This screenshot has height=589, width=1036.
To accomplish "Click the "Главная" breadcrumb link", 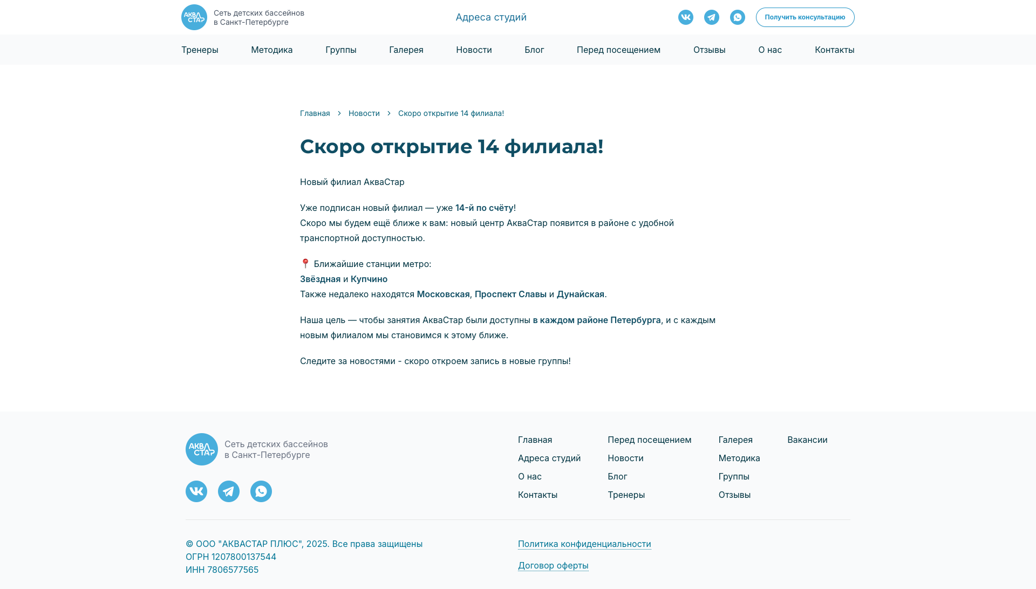I will click(315, 113).
